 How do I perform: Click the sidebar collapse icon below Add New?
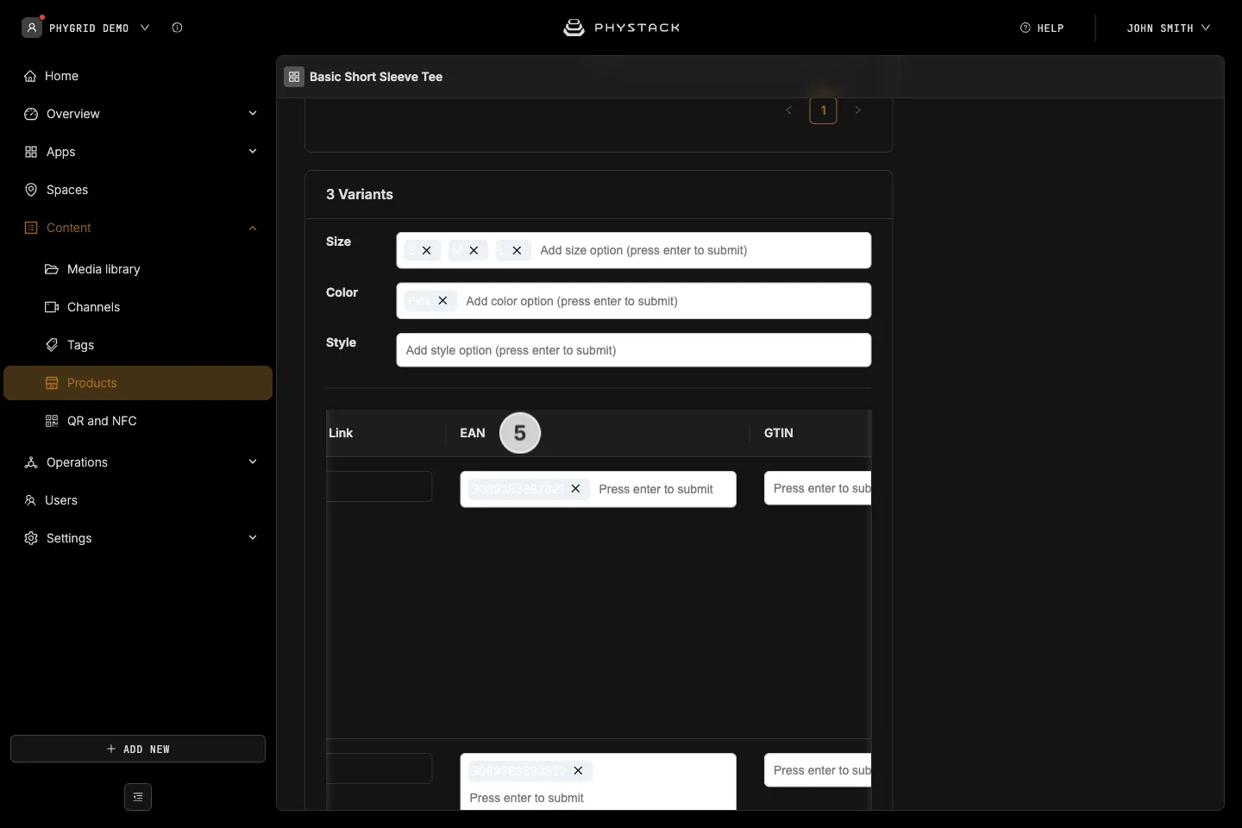click(138, 797)
